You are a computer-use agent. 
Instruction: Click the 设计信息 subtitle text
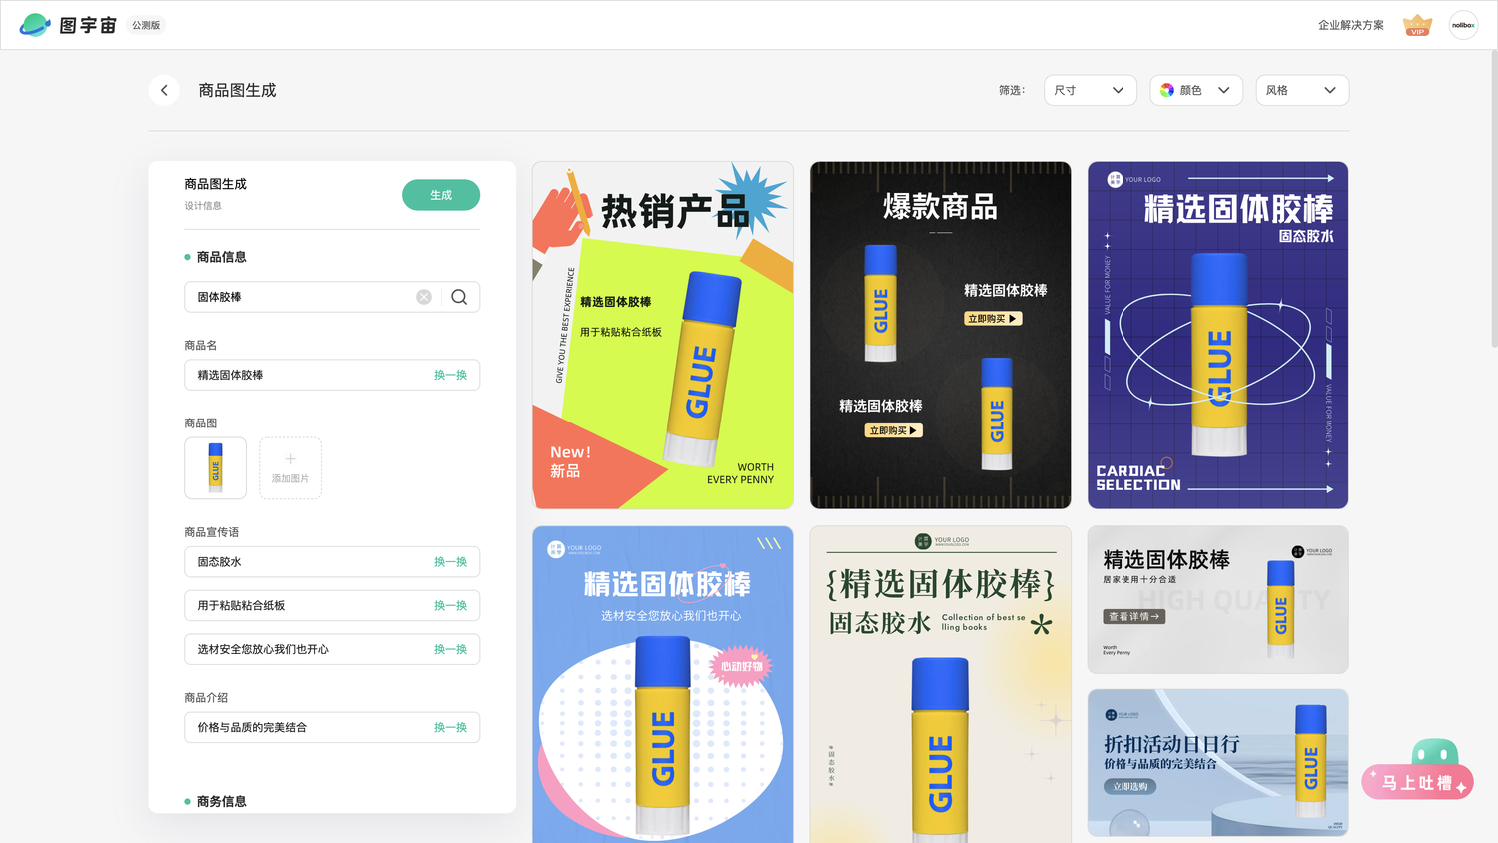(203, 206)
